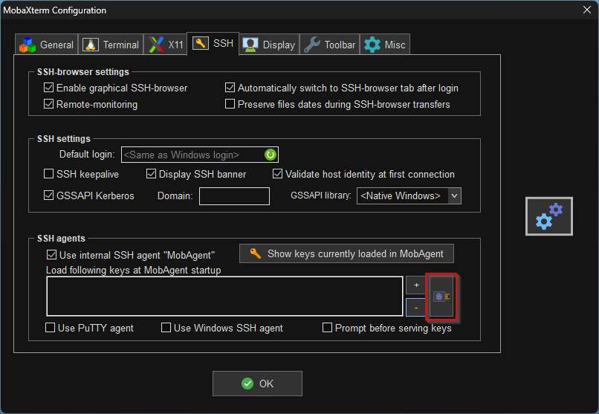Open the General tab with cubes icon
This screenshot has height=414, width=599.
pos(47,45)
